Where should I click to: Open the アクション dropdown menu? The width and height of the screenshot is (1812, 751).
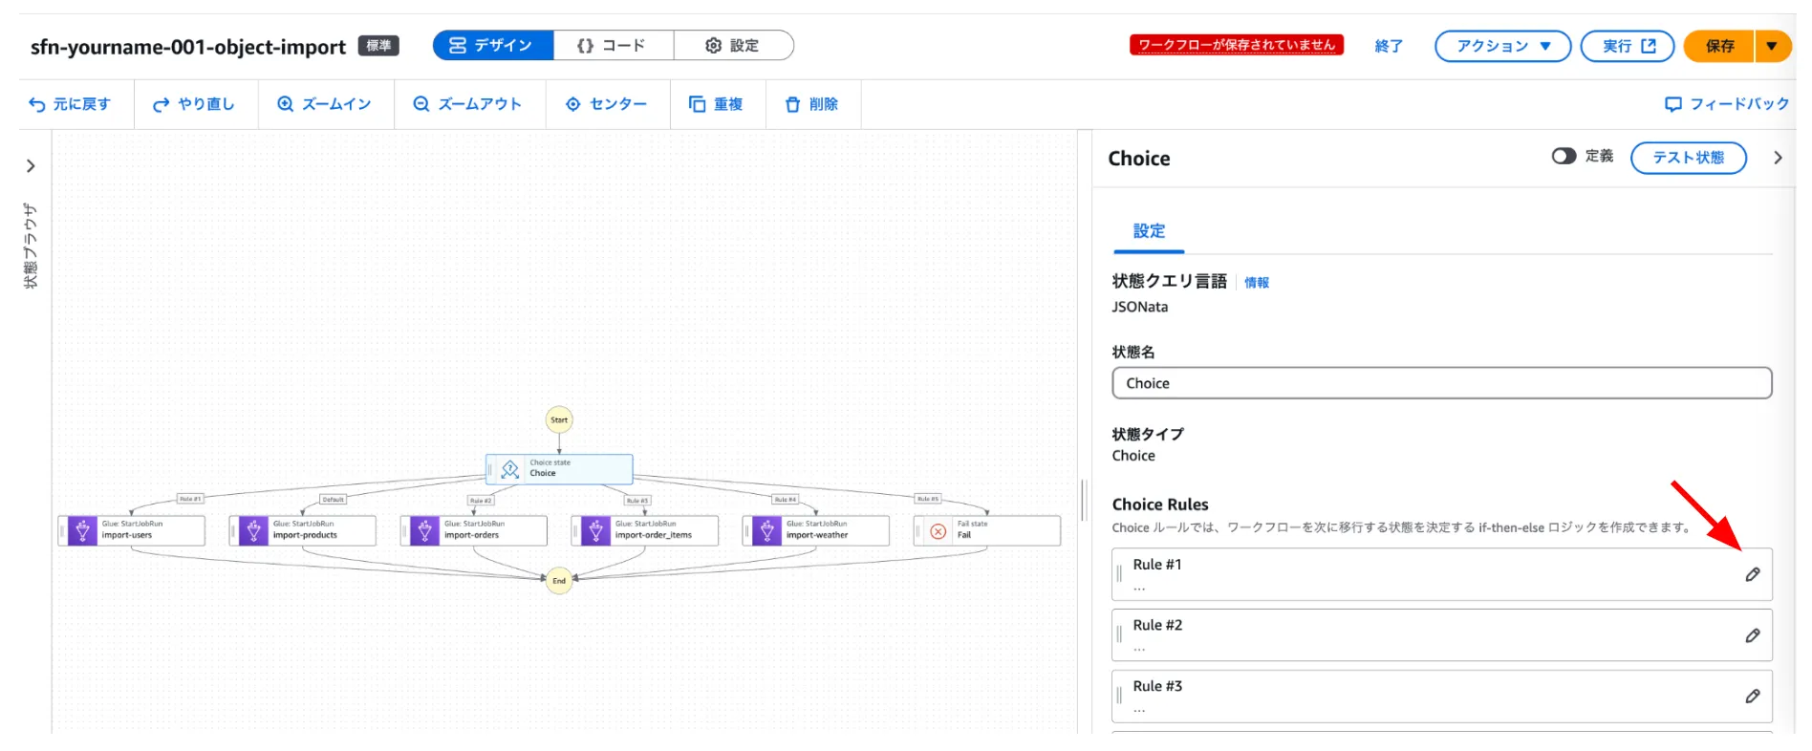(x=1502, y=46)
